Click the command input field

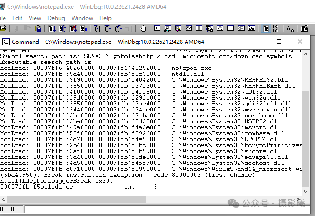click(167, 209)
